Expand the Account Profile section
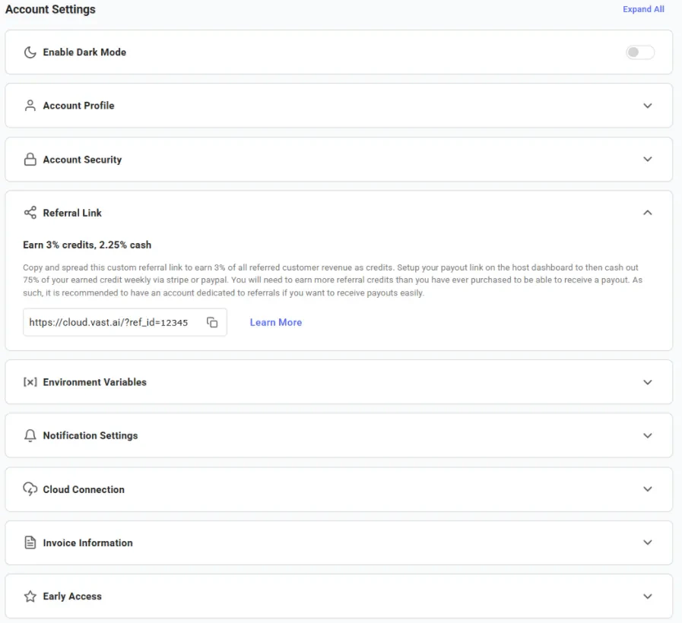 pyautogui.click(x=648, y=106)
